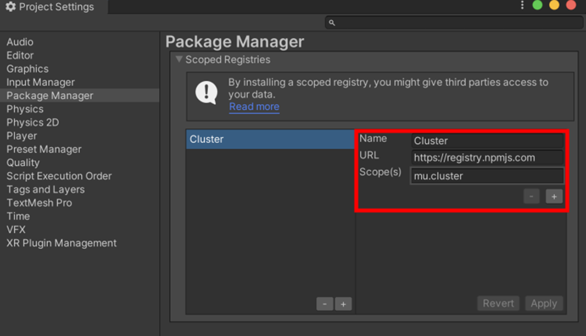Click the warning exclamation icon

tap(206, 92)
